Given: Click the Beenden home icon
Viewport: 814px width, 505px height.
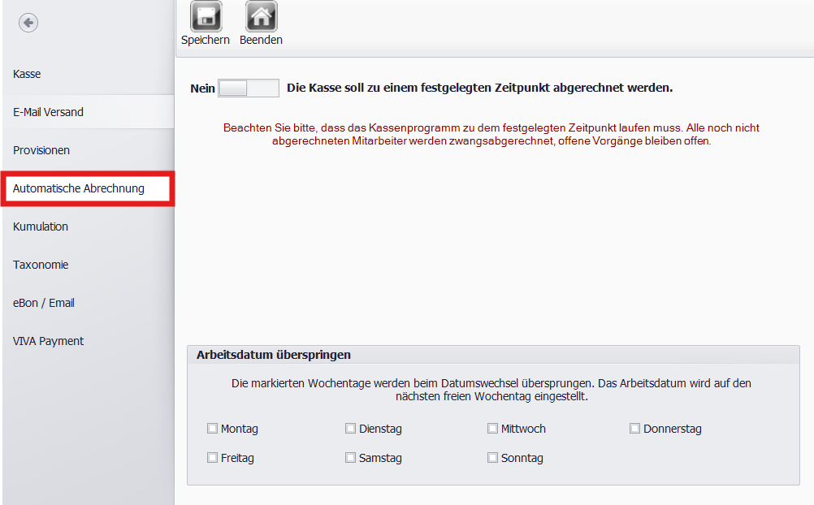Looking at the screenshot, I should (261, 16).
